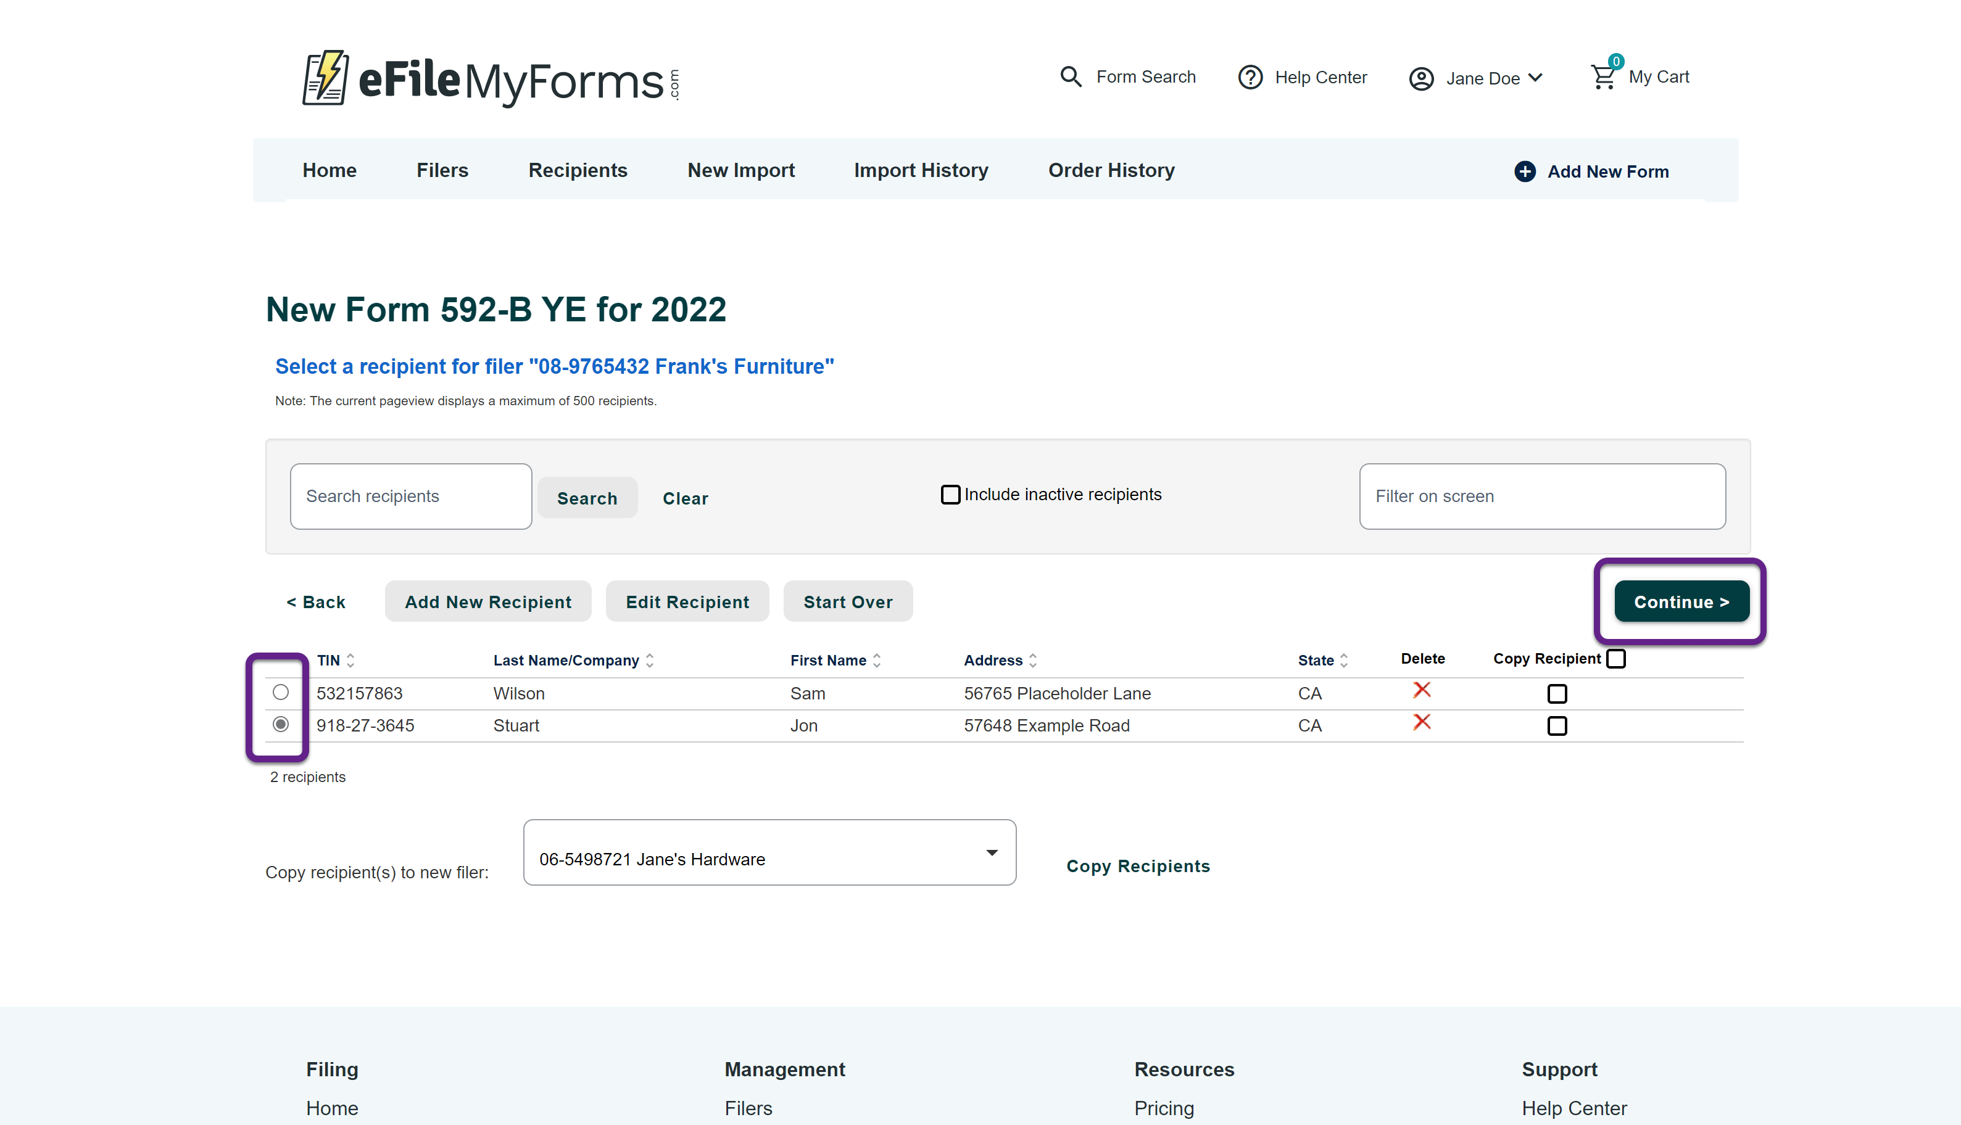Delete recipient Wilson with red X
Screen dimensions: 1961x1125
click(1422, 690)
